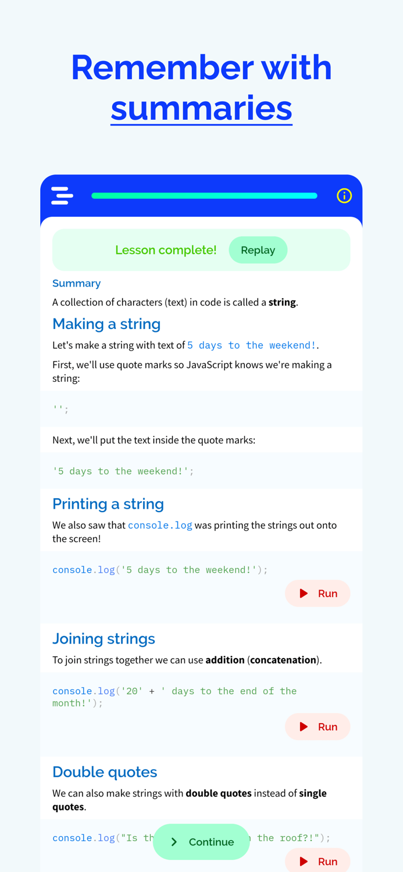Tap the '5 days to the weekend!' code block
This screenshot has width=403, height=872.
[122, 471]
